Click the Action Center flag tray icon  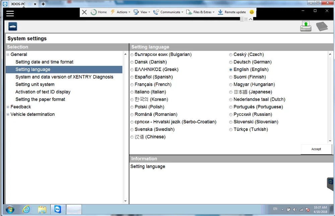[308, 210]
